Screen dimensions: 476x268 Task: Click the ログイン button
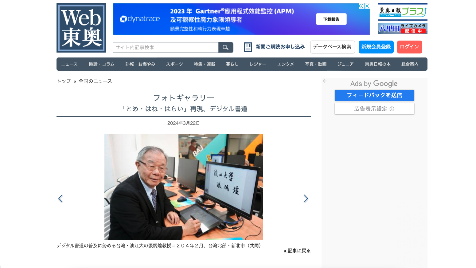tap(409, 47)
